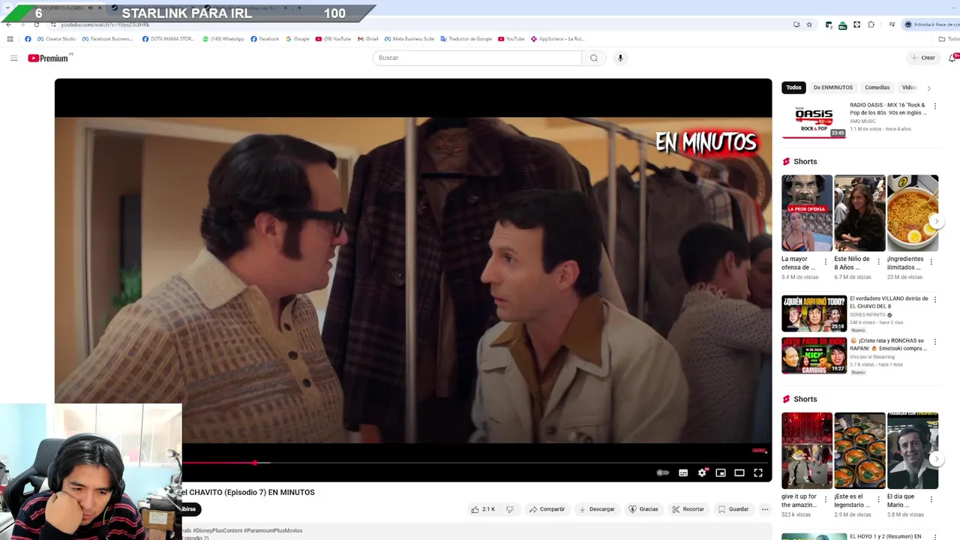Viewport: 960px width, 540px height.
Task: Open Gmail bookmark
Action: (368, 39)
